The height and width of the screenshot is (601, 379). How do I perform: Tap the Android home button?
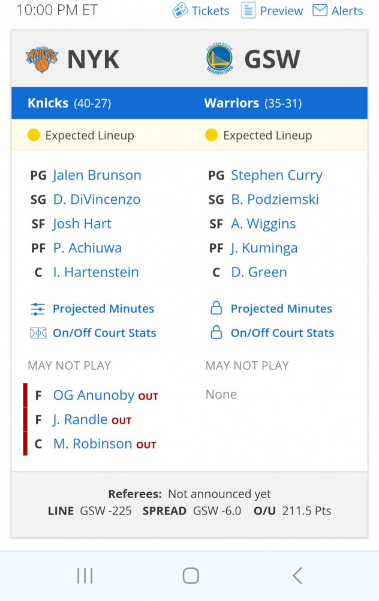tap(191, 576)
